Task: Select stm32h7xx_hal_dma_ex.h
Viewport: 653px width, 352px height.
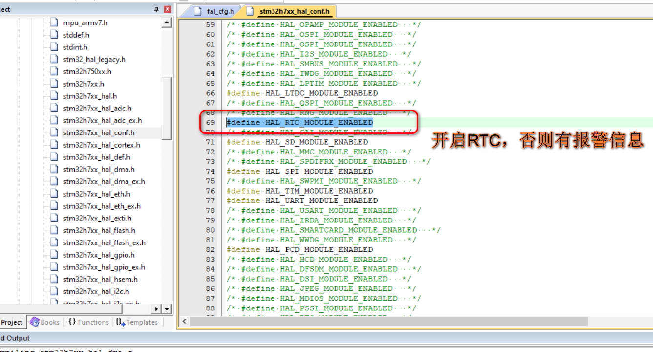Action: pos(104,181)
